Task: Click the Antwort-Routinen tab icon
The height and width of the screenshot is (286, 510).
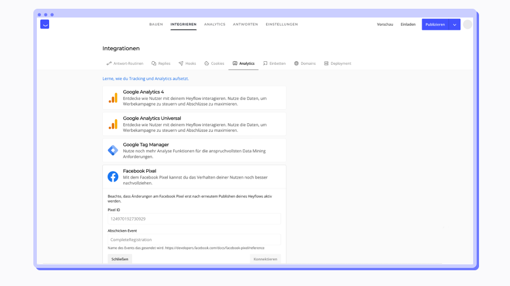Action: point(109,63)
